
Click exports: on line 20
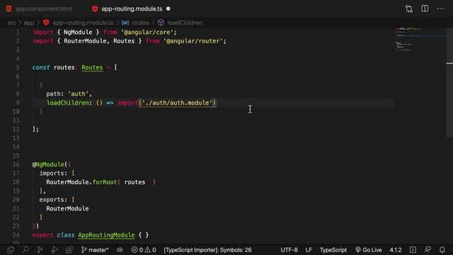pos(54,200)
